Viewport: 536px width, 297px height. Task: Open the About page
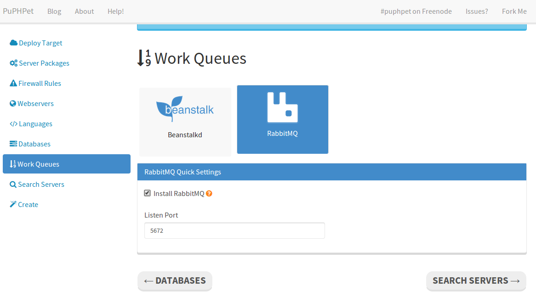(85, 11)
